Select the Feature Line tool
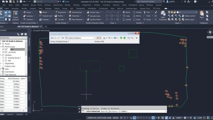The image size is (213, 120). [46, 16]
